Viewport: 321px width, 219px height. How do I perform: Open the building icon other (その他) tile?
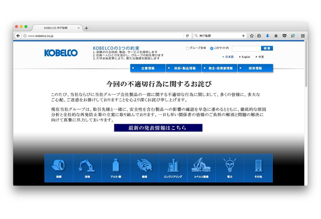[x=258, y=168]
